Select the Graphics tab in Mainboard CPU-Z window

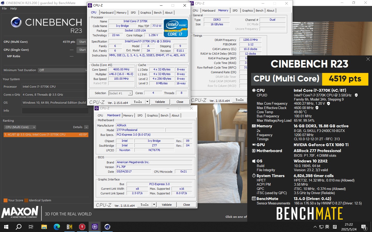(152, 115)
